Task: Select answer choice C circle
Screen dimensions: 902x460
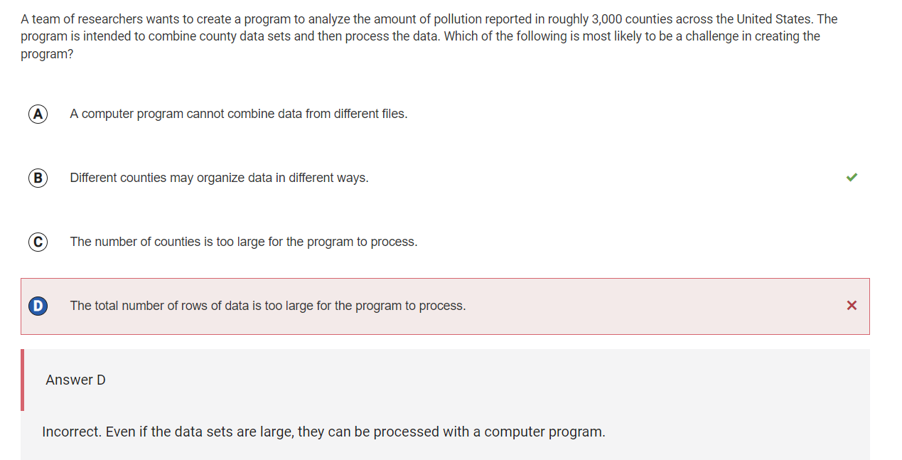Action: (x=38, y=242)
